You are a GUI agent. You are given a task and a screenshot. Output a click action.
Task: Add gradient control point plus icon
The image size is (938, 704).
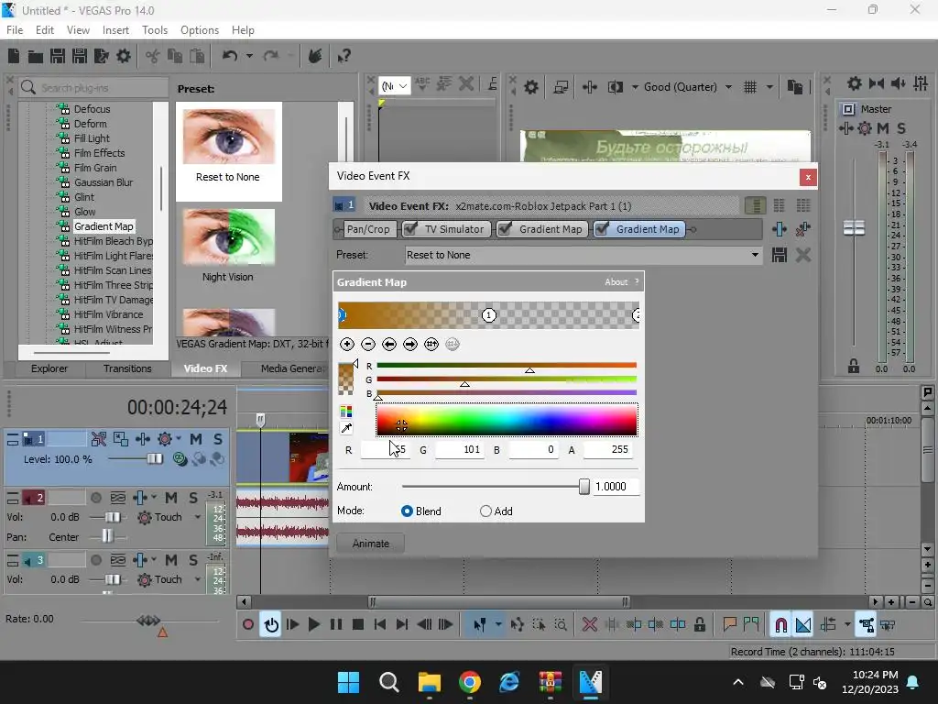pyautogui.click(x=347, y=345)
